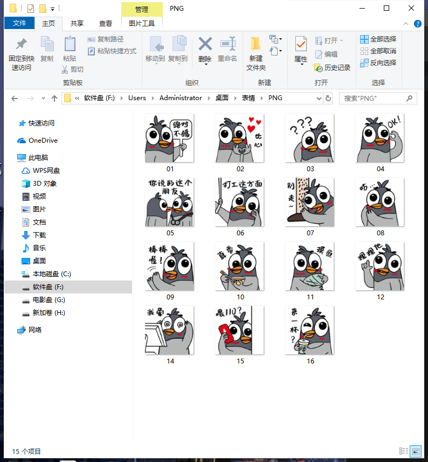428x462 pixels.
Task: Select thumbnail image 04 with OK
Action: pos(379,138)
